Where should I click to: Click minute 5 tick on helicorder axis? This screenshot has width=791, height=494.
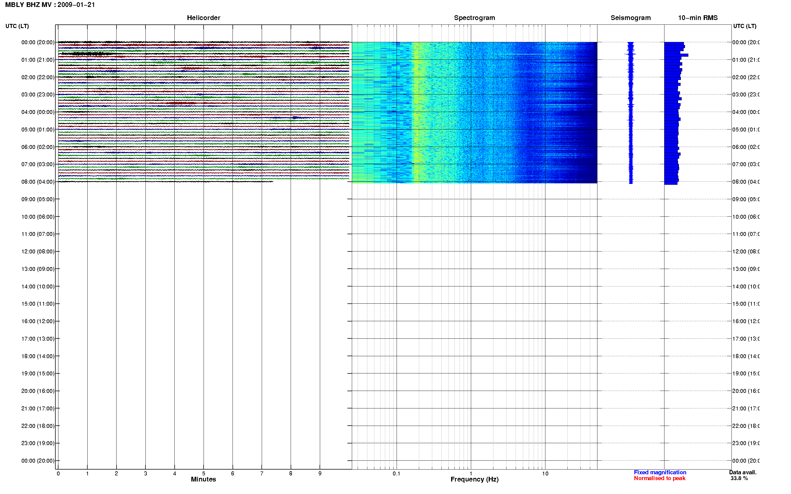click(x=203, y=473)
